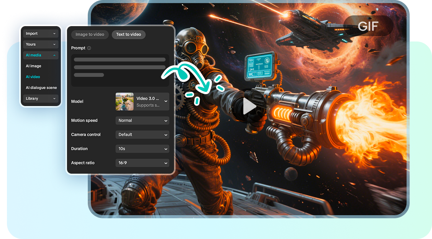Image resolution: width=432 pixels, height=239 pixels.
Task: Open the Camera control dropdown
Action: pos(142,134)
